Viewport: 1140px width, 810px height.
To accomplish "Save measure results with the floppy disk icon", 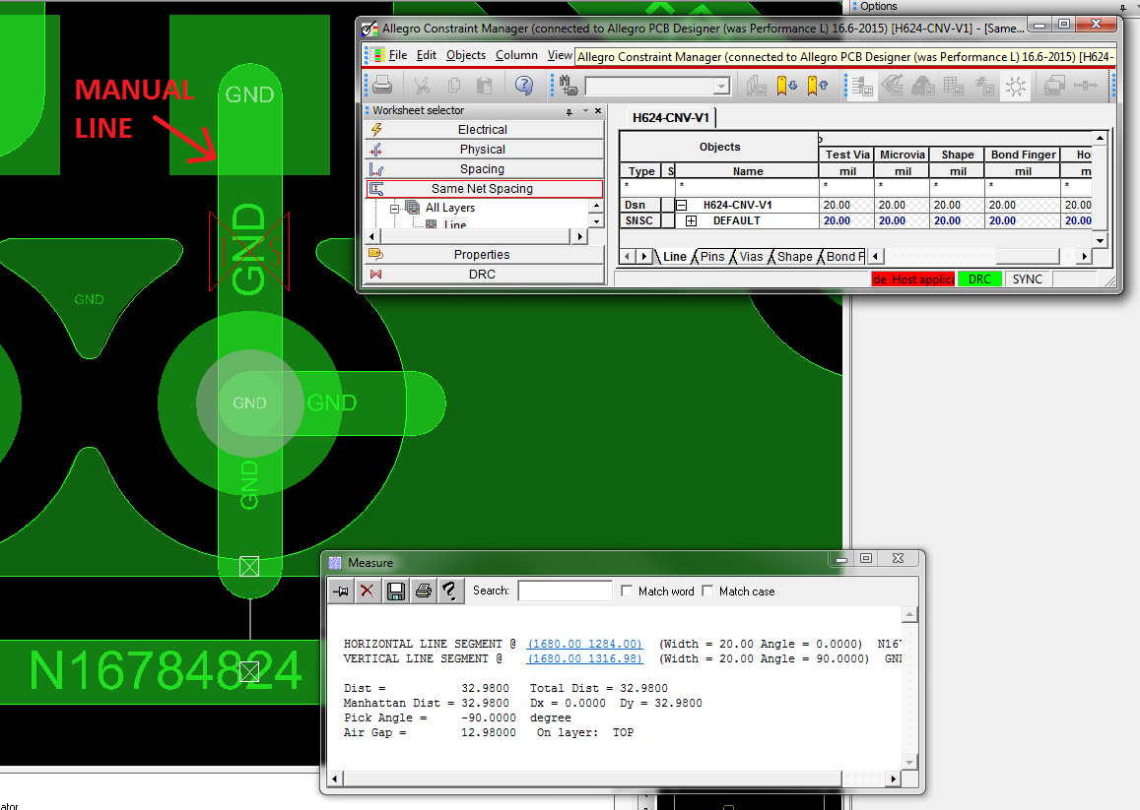I will [396, 591].
